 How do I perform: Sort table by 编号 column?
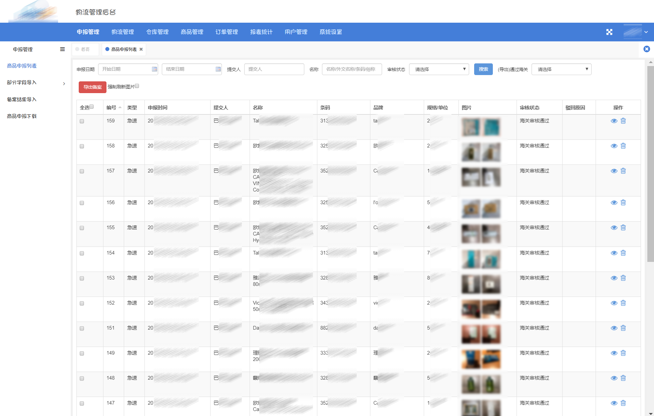pos(114,107)
